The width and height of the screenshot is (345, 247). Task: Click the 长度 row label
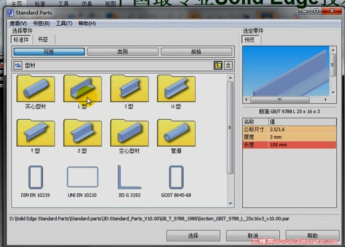coord(255,145)
